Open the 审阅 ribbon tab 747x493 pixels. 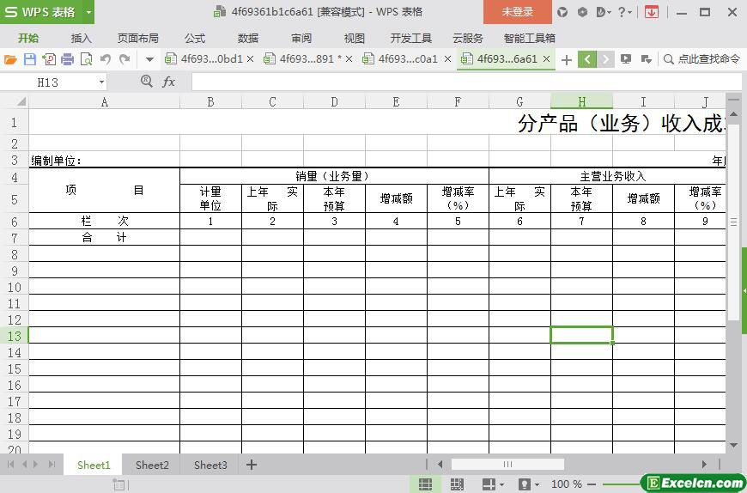(x=301, y=38)
